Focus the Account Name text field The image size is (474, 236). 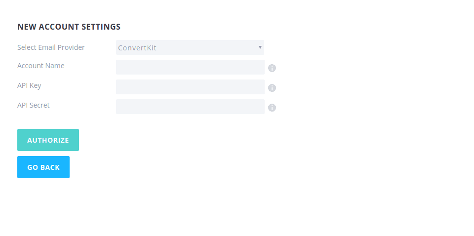[x=190, y=67]
